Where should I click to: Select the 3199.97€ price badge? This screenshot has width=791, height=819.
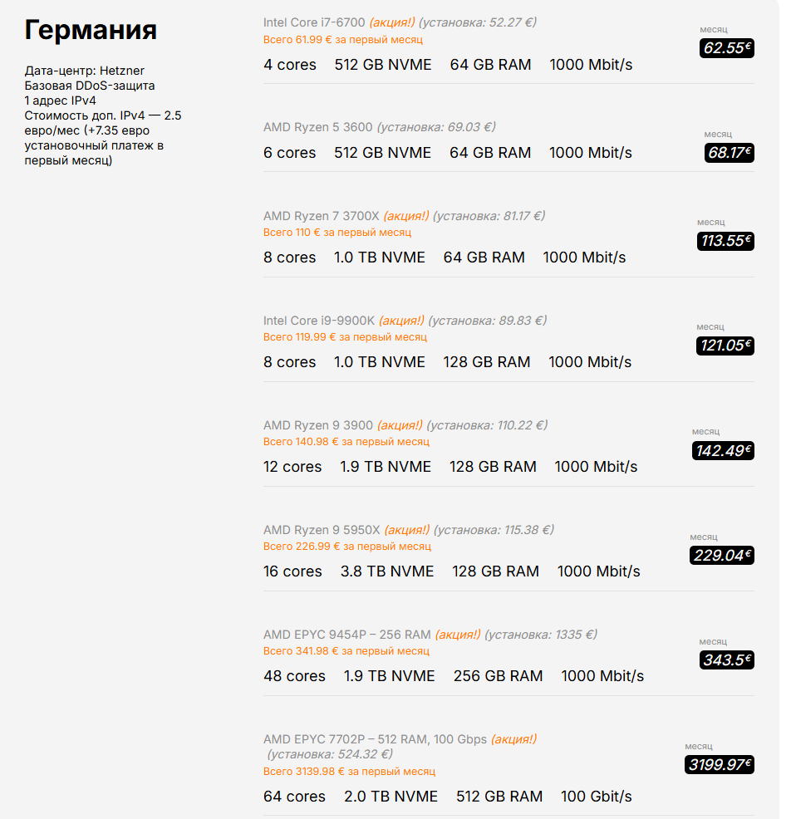(x=719, y=765)
